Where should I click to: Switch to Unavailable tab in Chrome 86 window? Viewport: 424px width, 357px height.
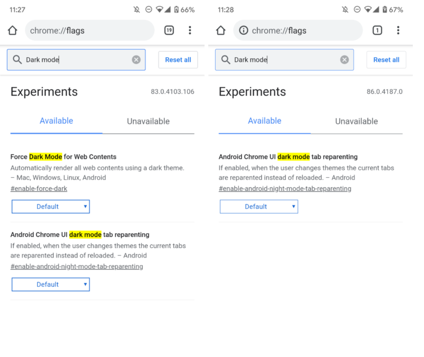356,121
